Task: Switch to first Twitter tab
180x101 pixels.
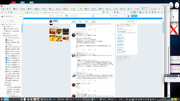Action: pyautogui.click(x=9, y=9)
